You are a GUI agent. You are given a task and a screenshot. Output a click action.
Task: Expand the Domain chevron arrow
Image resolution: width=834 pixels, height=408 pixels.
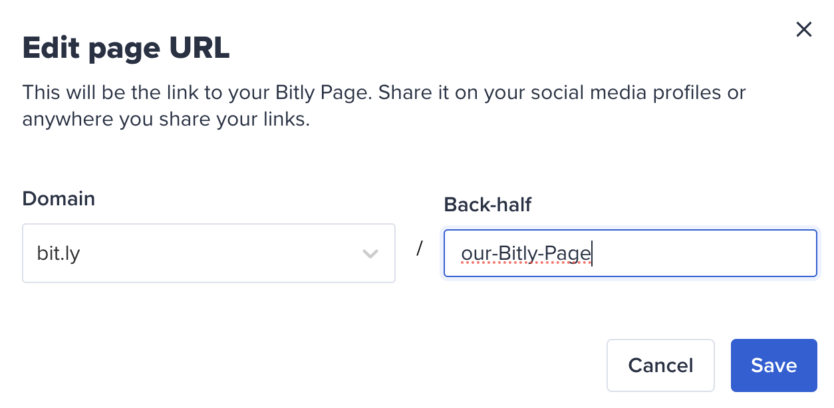tap(370, 254)
